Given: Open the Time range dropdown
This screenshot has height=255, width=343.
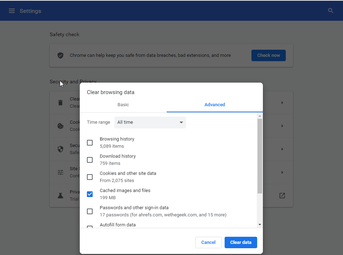Looking at the screenshot, I should point(150,122).
